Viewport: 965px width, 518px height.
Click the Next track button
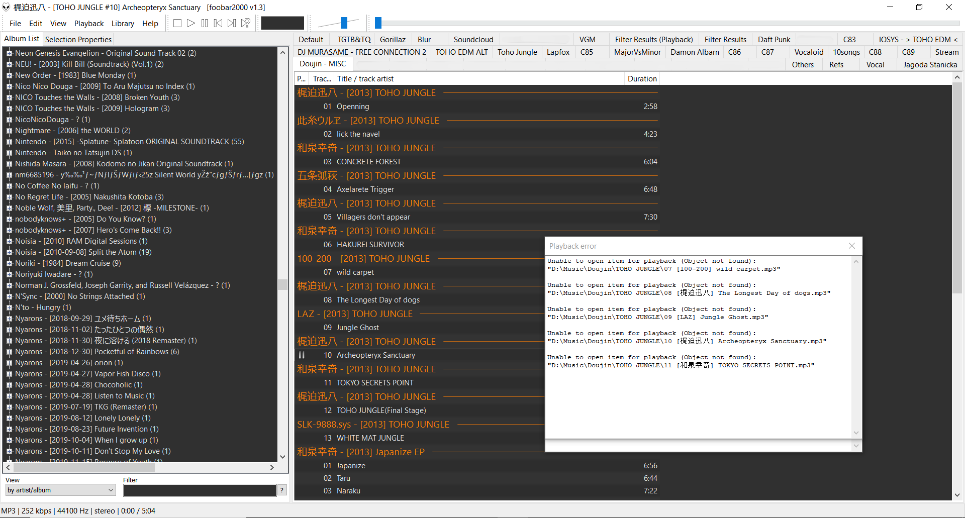pyautogui.click(x=232, y=23)
